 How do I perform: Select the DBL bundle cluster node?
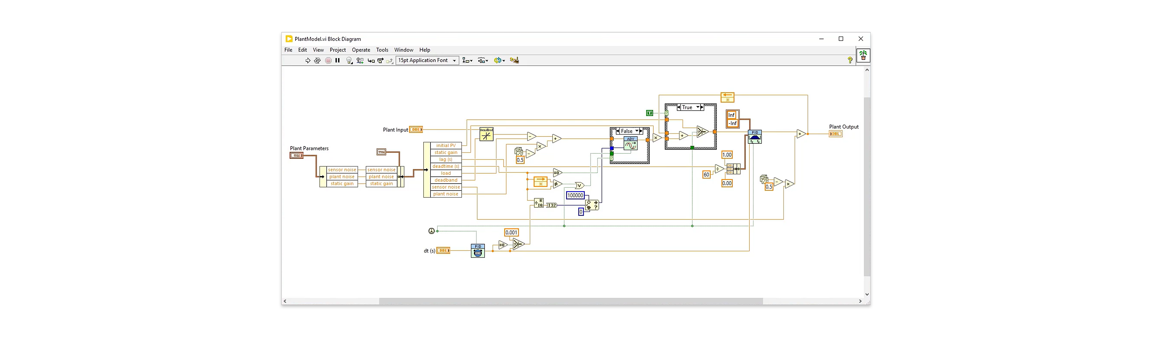[x=733, y=169]
